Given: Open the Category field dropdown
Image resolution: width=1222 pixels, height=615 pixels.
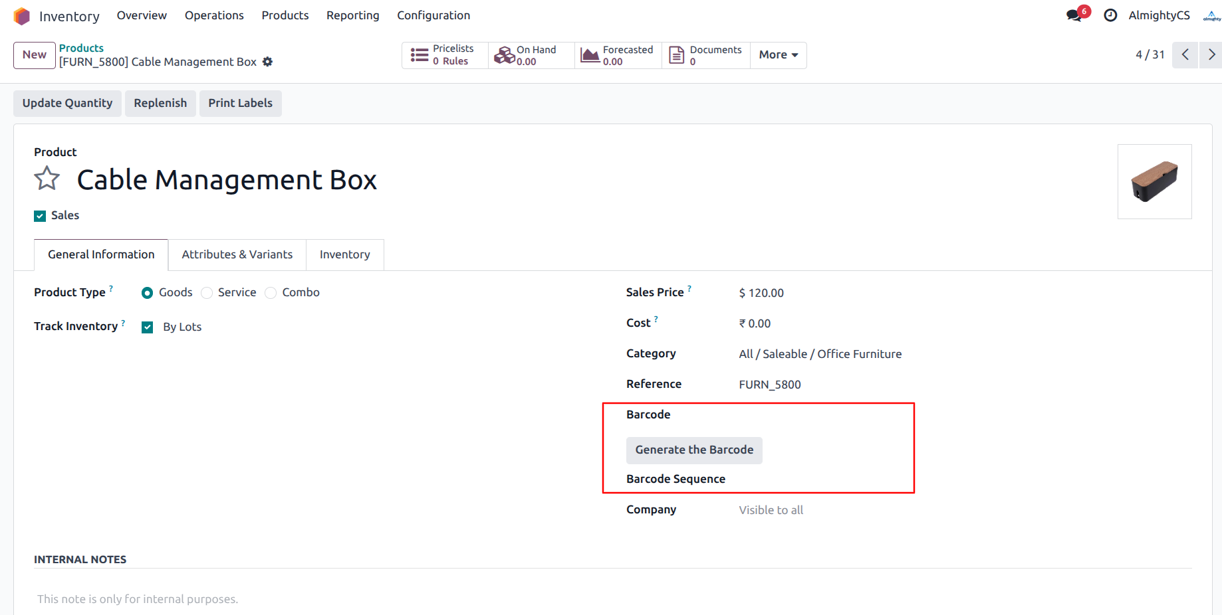Looking at the screenshot, I should pyautogui.click(x=820, y=354).
